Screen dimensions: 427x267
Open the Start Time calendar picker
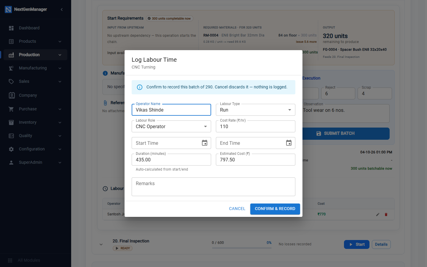205,143
